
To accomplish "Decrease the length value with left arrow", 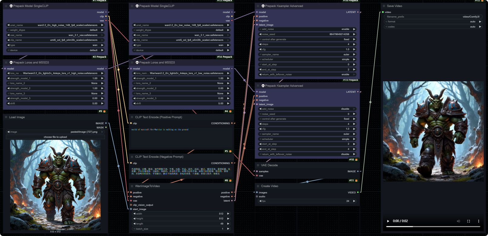I will click(134, 224).
